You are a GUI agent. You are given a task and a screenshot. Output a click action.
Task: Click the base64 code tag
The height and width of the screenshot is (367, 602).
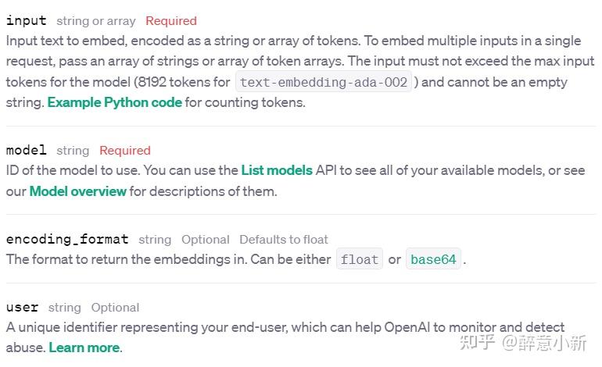click(x=433, y=259)
